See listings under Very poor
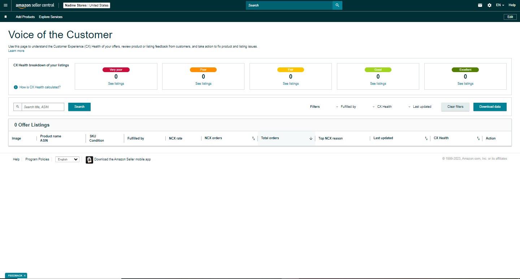 pos(116,84)
